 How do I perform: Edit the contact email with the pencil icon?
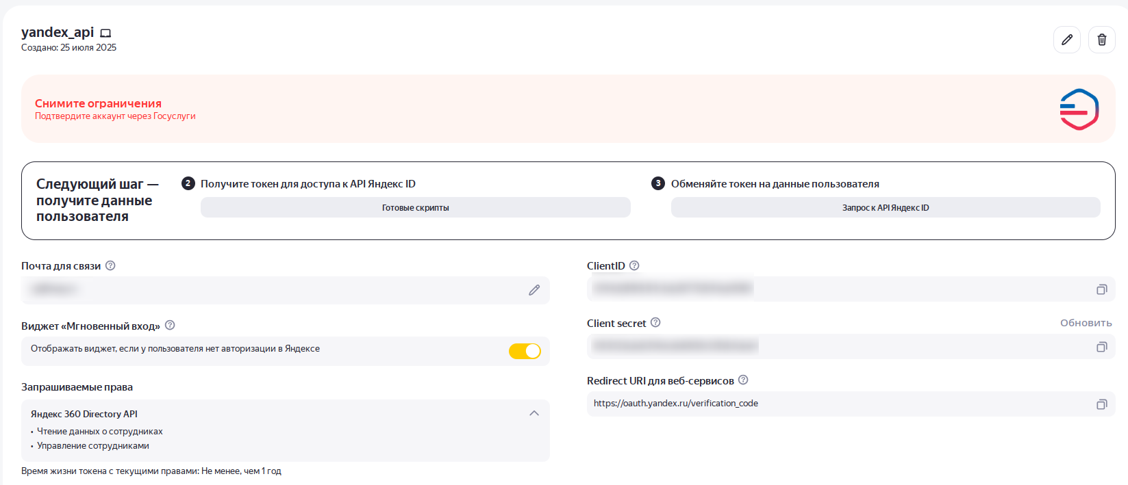point(534,290)
